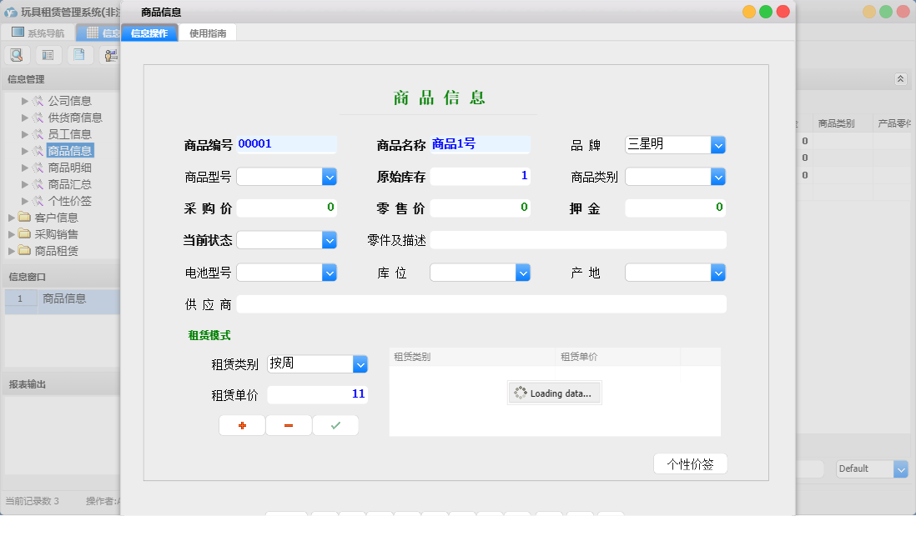Open the 商品型号 dropdown
The height and width of the screenshot is (546, 916).
329,177
